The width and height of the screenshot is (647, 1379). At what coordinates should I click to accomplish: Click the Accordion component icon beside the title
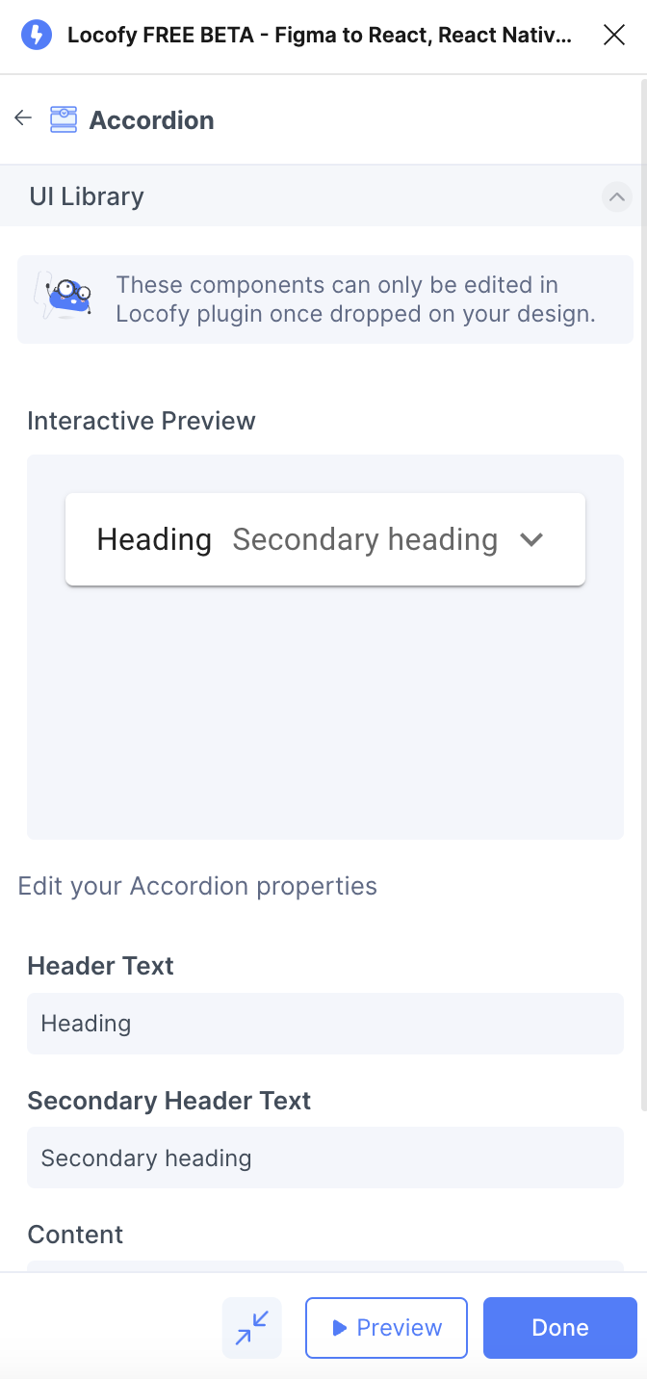click(x=62, y=117)
